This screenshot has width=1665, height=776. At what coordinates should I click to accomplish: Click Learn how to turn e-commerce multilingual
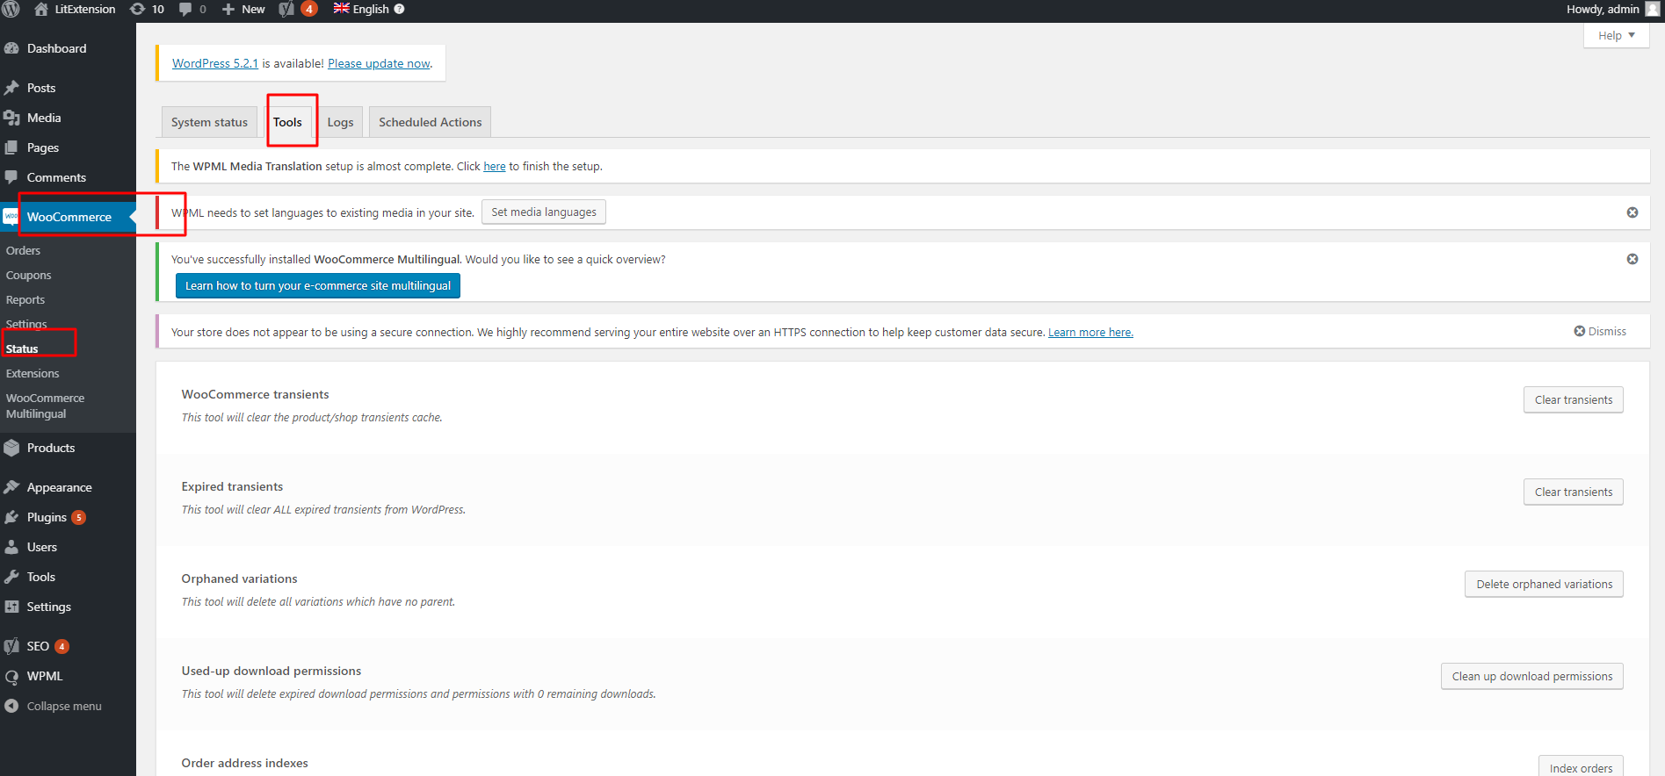point(318,286)
